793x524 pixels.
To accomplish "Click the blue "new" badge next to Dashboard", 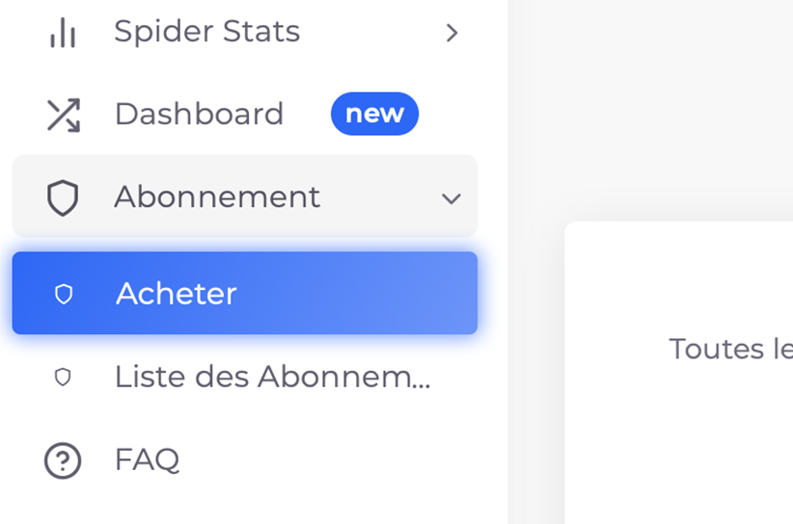I will [374, 114].
